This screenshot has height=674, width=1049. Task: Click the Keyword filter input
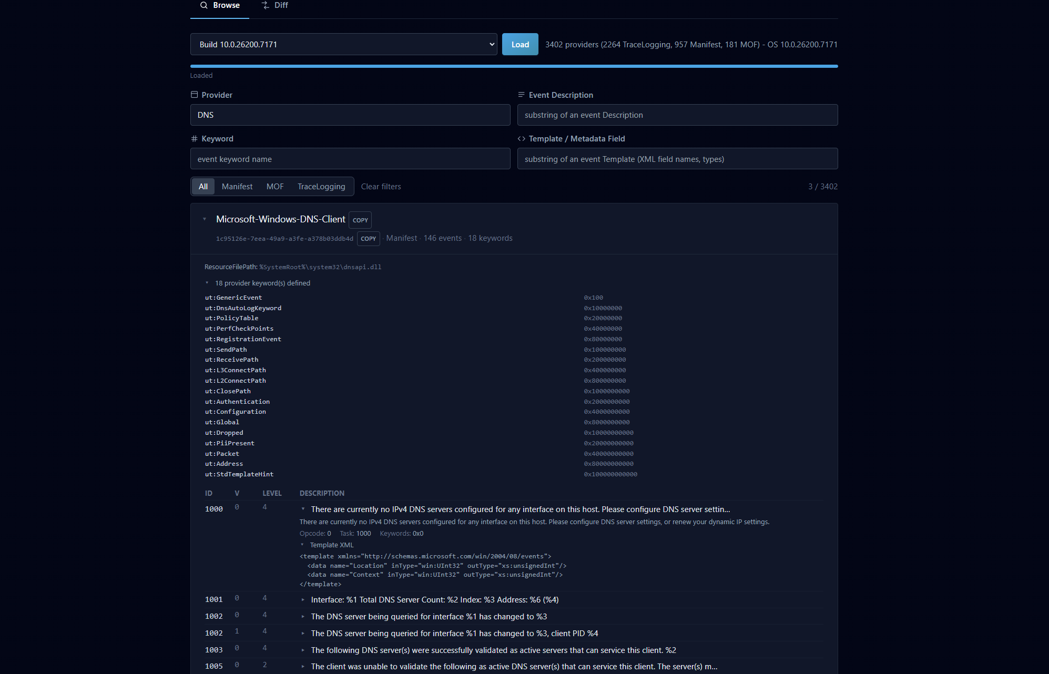pos(350,159)
